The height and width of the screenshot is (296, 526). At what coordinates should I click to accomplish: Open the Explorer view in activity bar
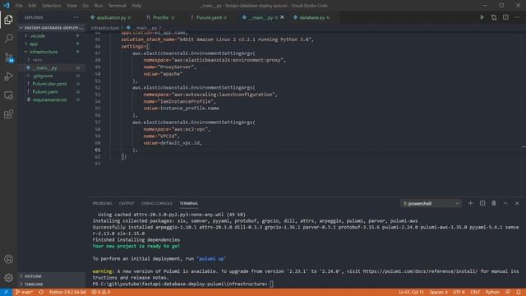click(8, 20)
